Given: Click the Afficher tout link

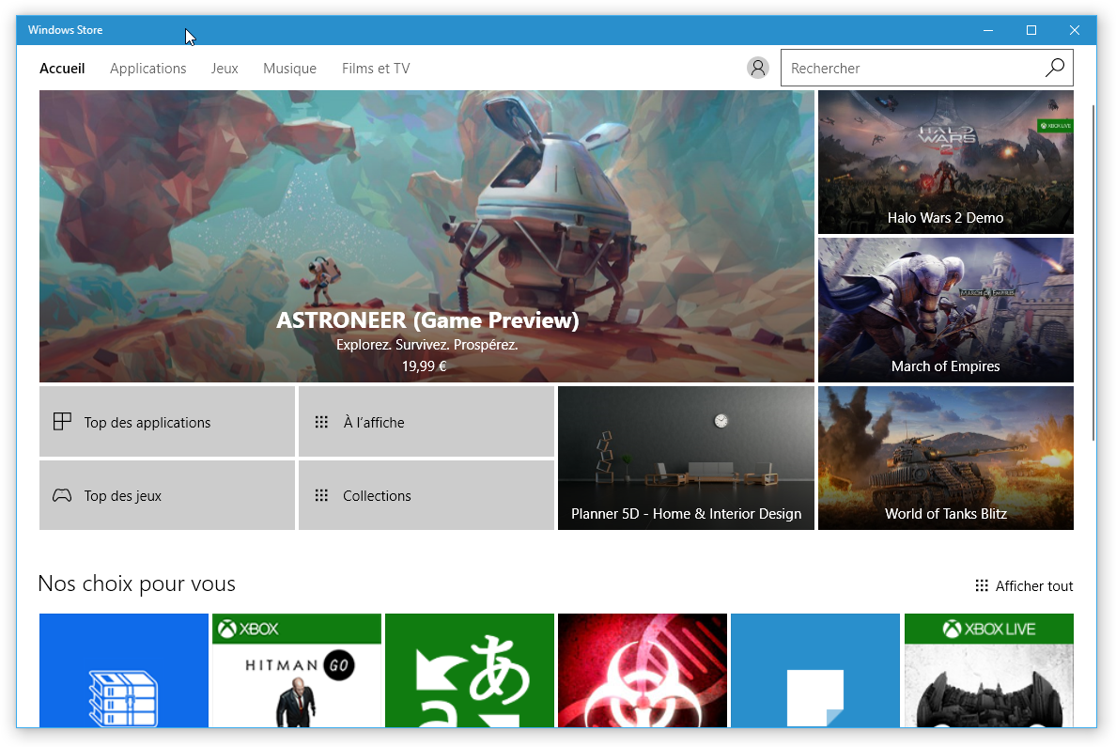Looking at the screenshot, I should (1025, 585).
